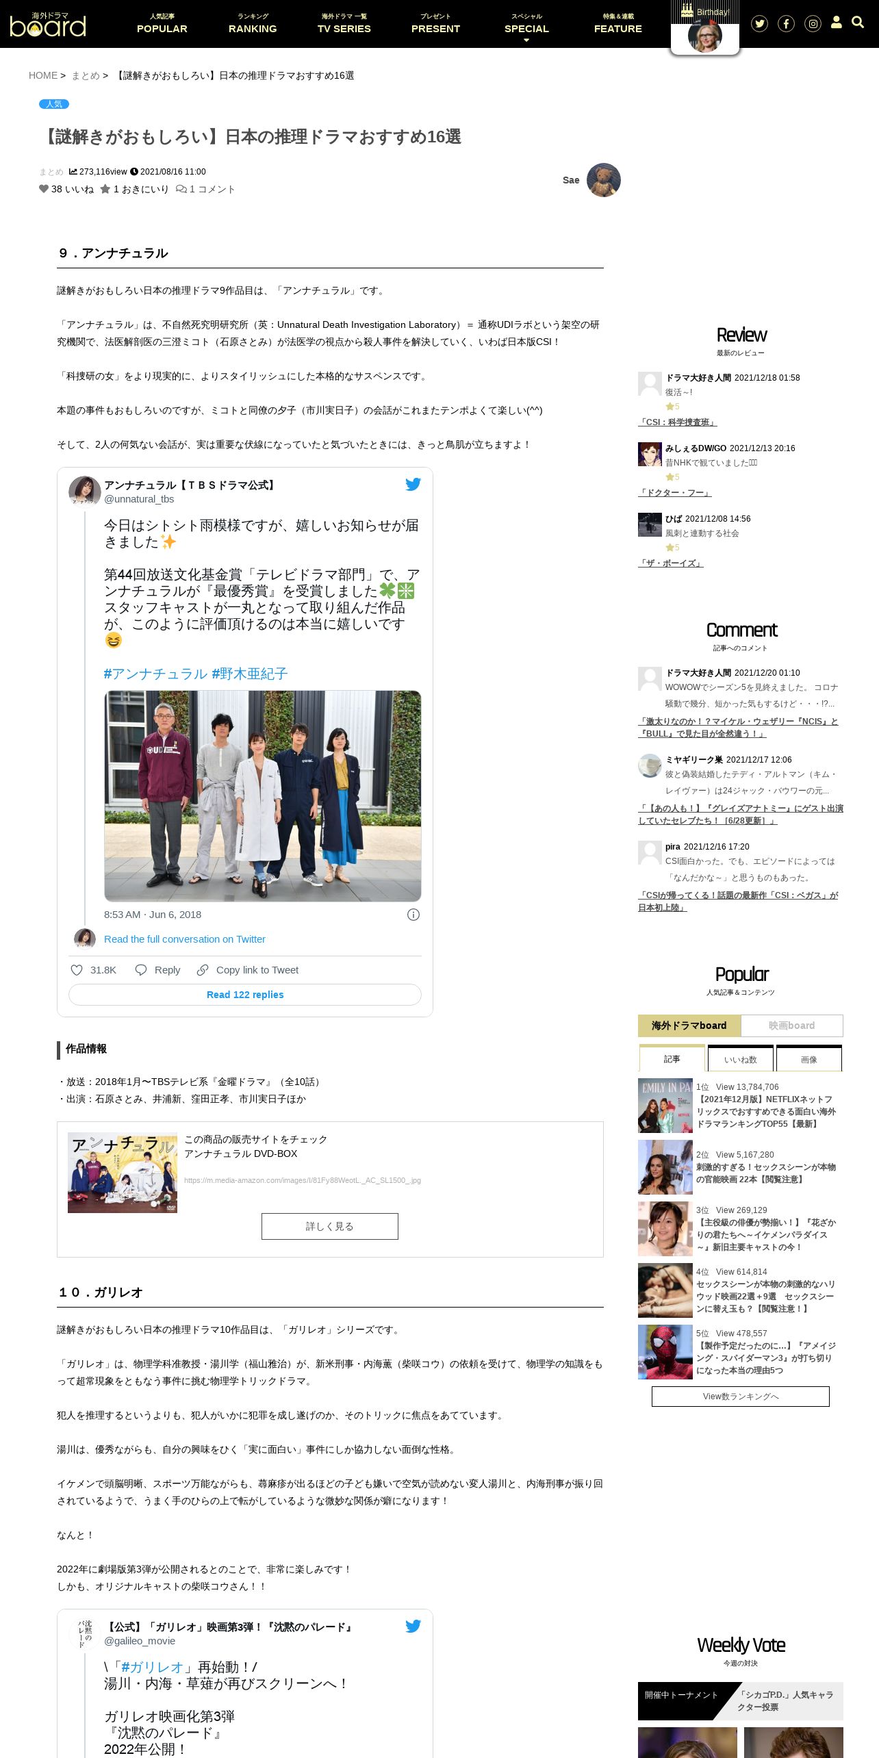Open review link「ドクター・フー」
Screen dimensions: 879x1758
pyautogui.click(x=675, y=493)
